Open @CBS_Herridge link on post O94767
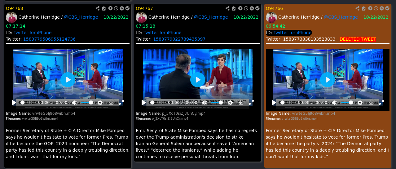Screen dimensions: 396x169 [211, 17]
